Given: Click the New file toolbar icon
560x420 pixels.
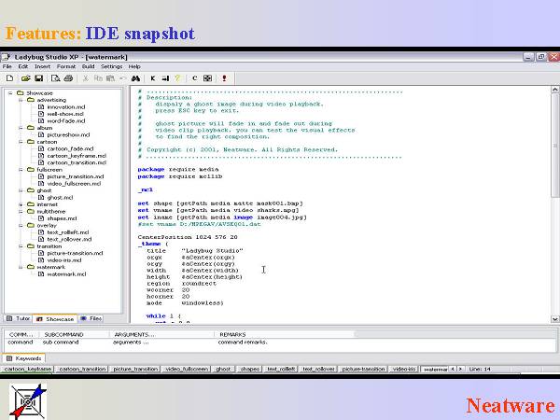Looking at the screenshot, I should (x=8, y=78).
